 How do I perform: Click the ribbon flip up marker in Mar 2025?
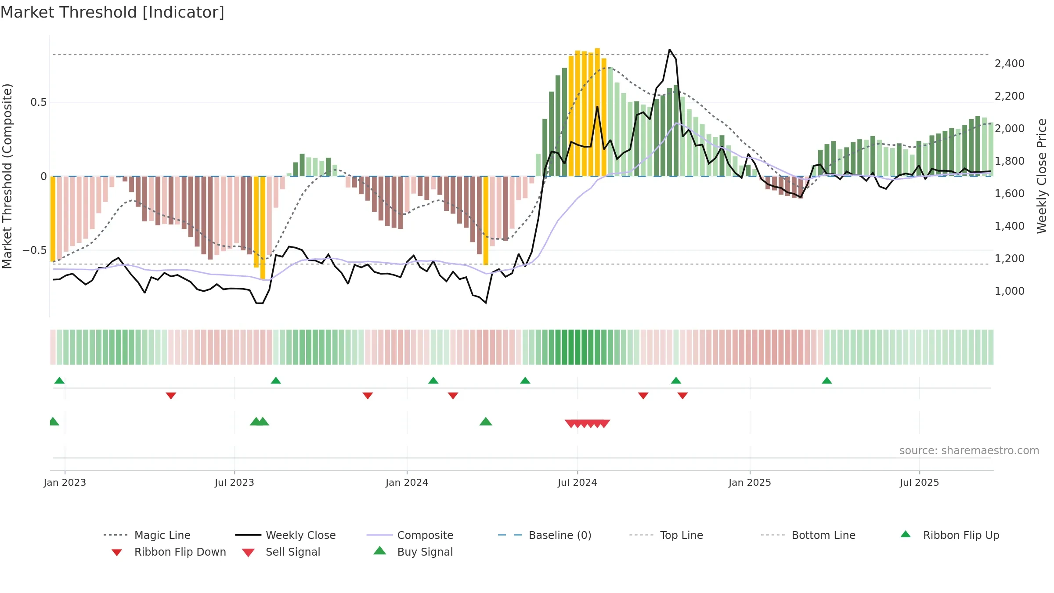tap(827, 380)
